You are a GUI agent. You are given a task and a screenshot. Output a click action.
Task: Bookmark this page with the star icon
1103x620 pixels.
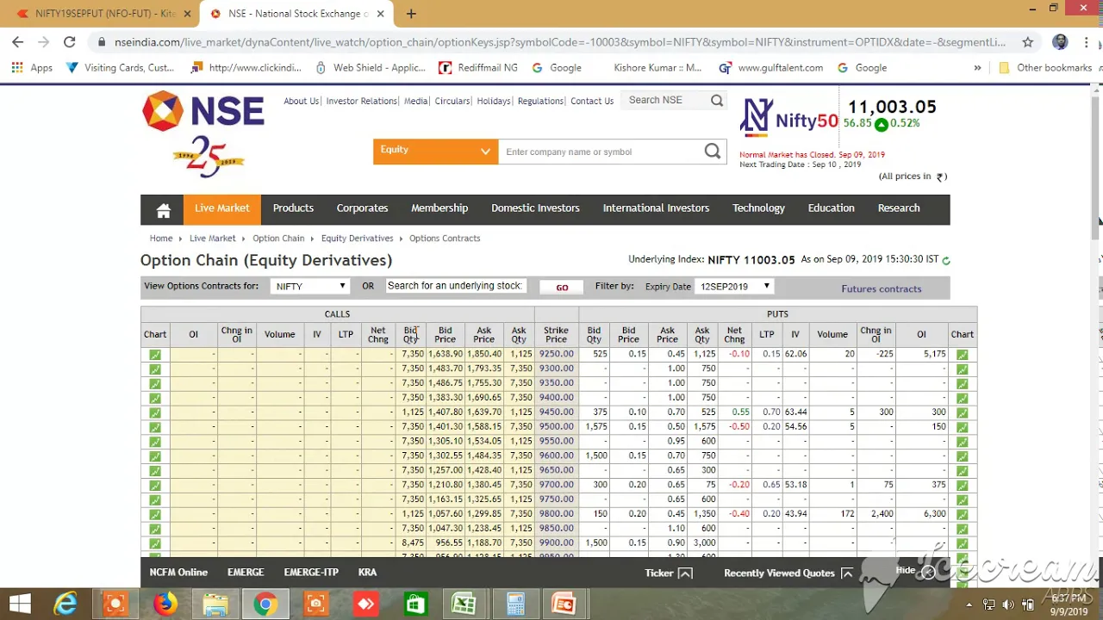click(x=1027, y=41)
